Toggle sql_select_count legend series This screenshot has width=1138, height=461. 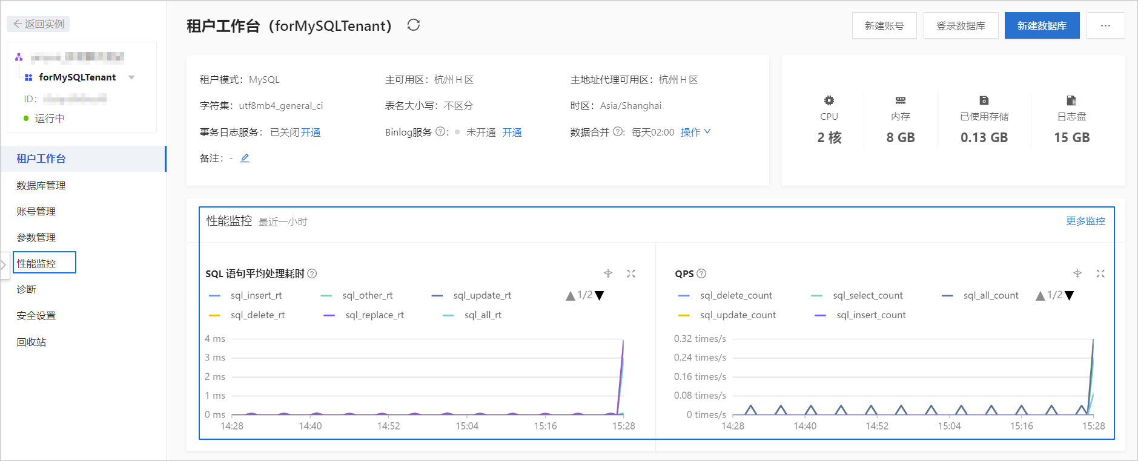point(857,295)
